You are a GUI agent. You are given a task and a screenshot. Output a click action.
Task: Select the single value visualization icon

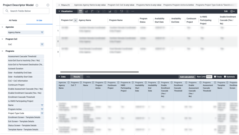(127, 11)
